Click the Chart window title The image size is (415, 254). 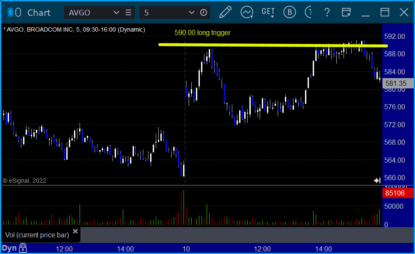pyautogui.click(x=39, y=13)
